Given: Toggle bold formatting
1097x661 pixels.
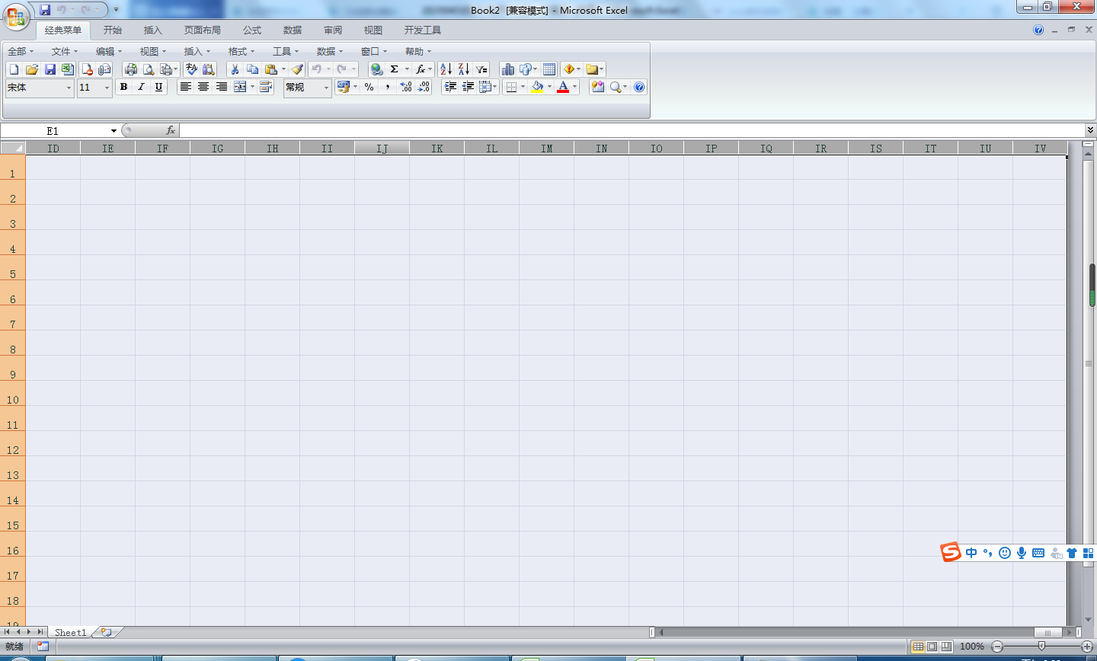Looking at the screenshot, I should pyautogui.click(x=123, y=88).
